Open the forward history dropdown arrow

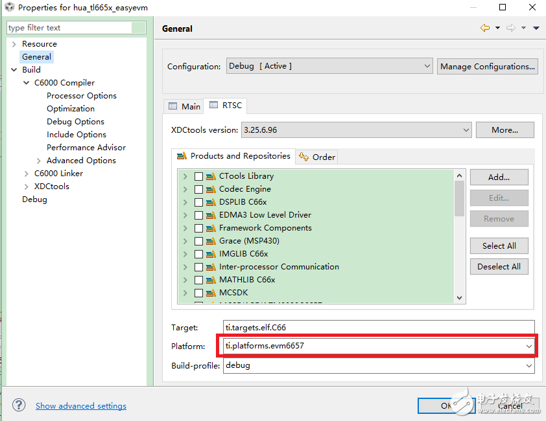(x=523, y=28)
